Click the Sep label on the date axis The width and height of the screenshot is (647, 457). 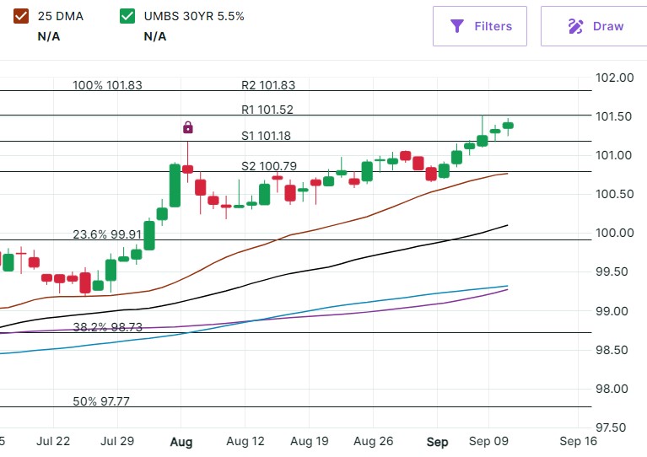(437, 441)
